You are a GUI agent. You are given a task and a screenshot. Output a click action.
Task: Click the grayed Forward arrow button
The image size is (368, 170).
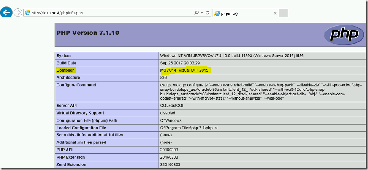pyautogui.click(x=18, y=13)
